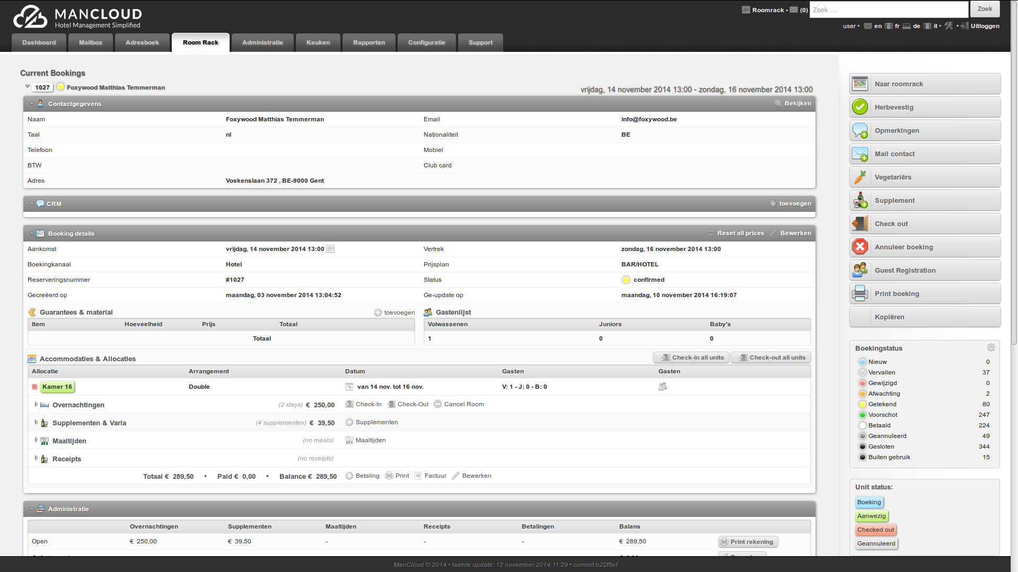
Task: Open the Mailbox tab
Action: (91, 42)
